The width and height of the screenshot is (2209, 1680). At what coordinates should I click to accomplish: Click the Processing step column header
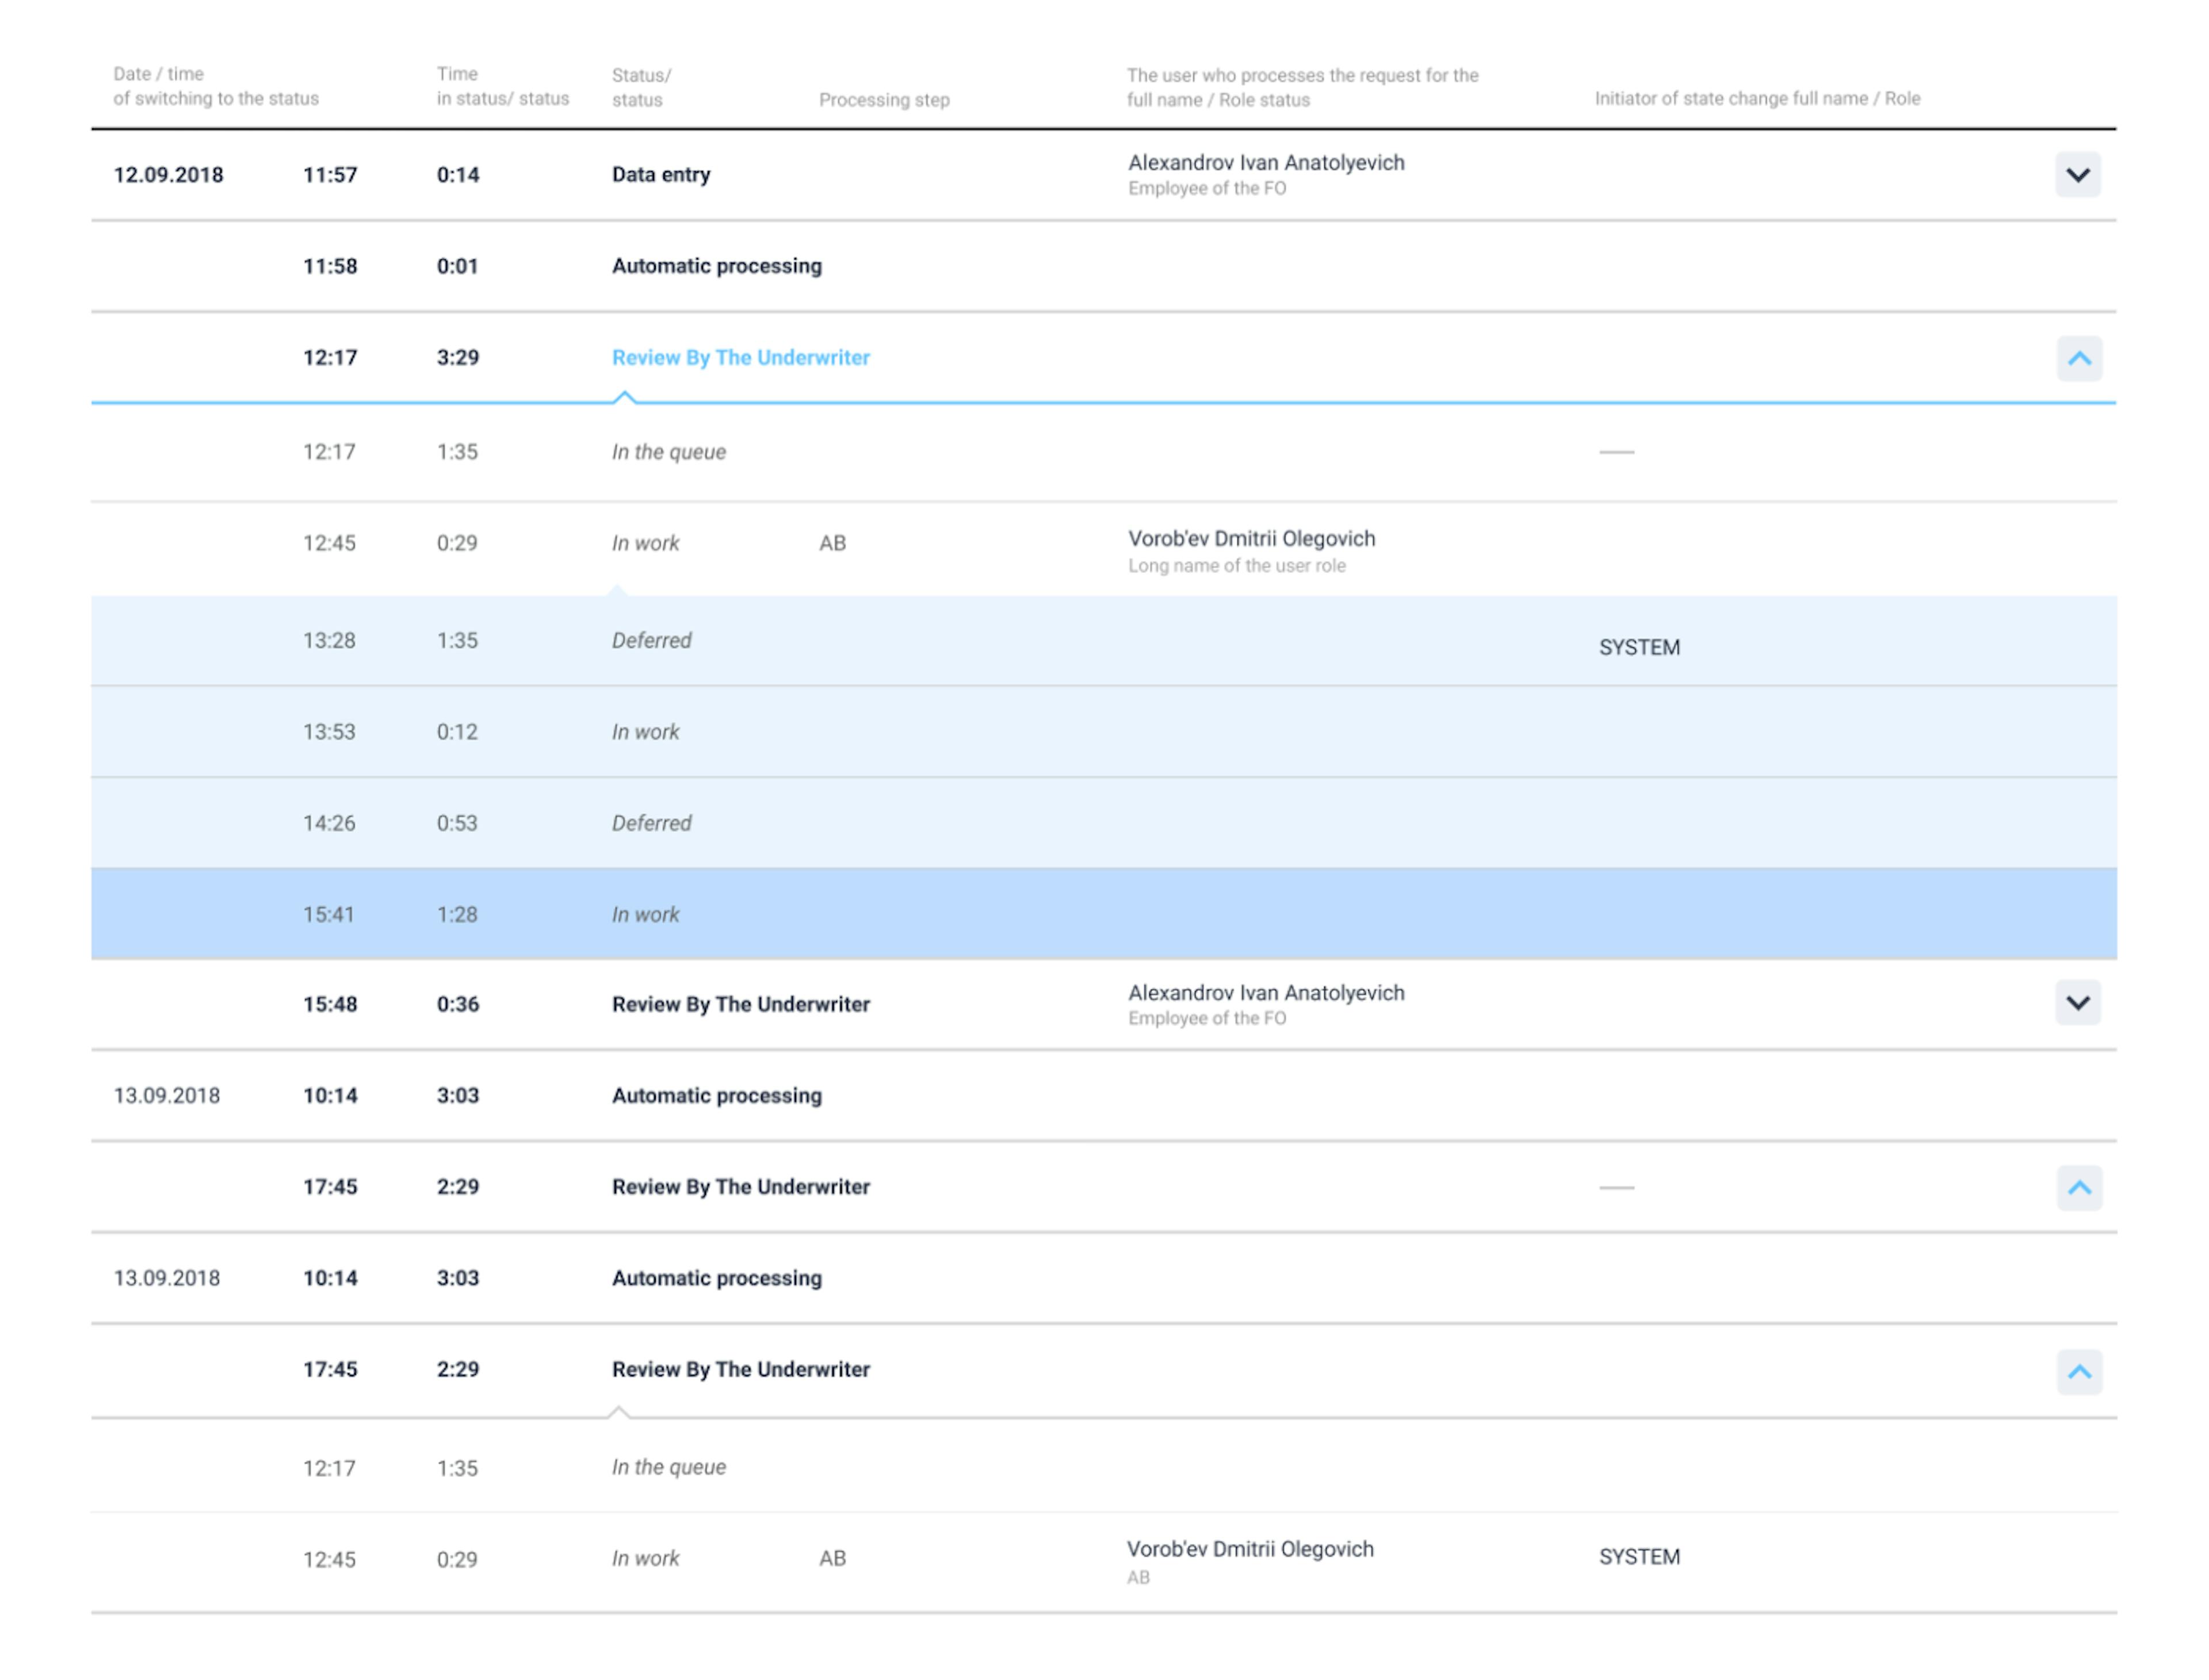point(884,100)
